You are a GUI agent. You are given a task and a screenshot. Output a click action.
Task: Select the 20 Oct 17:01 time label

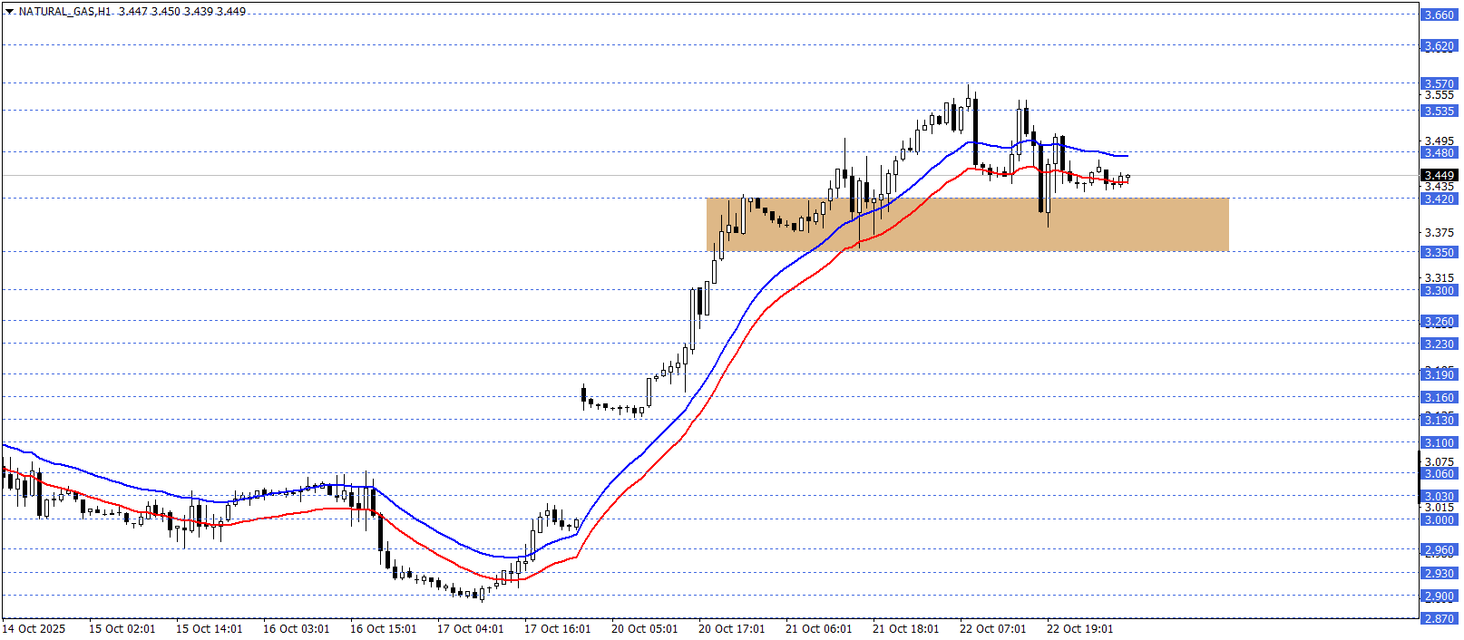coord(731,629)
